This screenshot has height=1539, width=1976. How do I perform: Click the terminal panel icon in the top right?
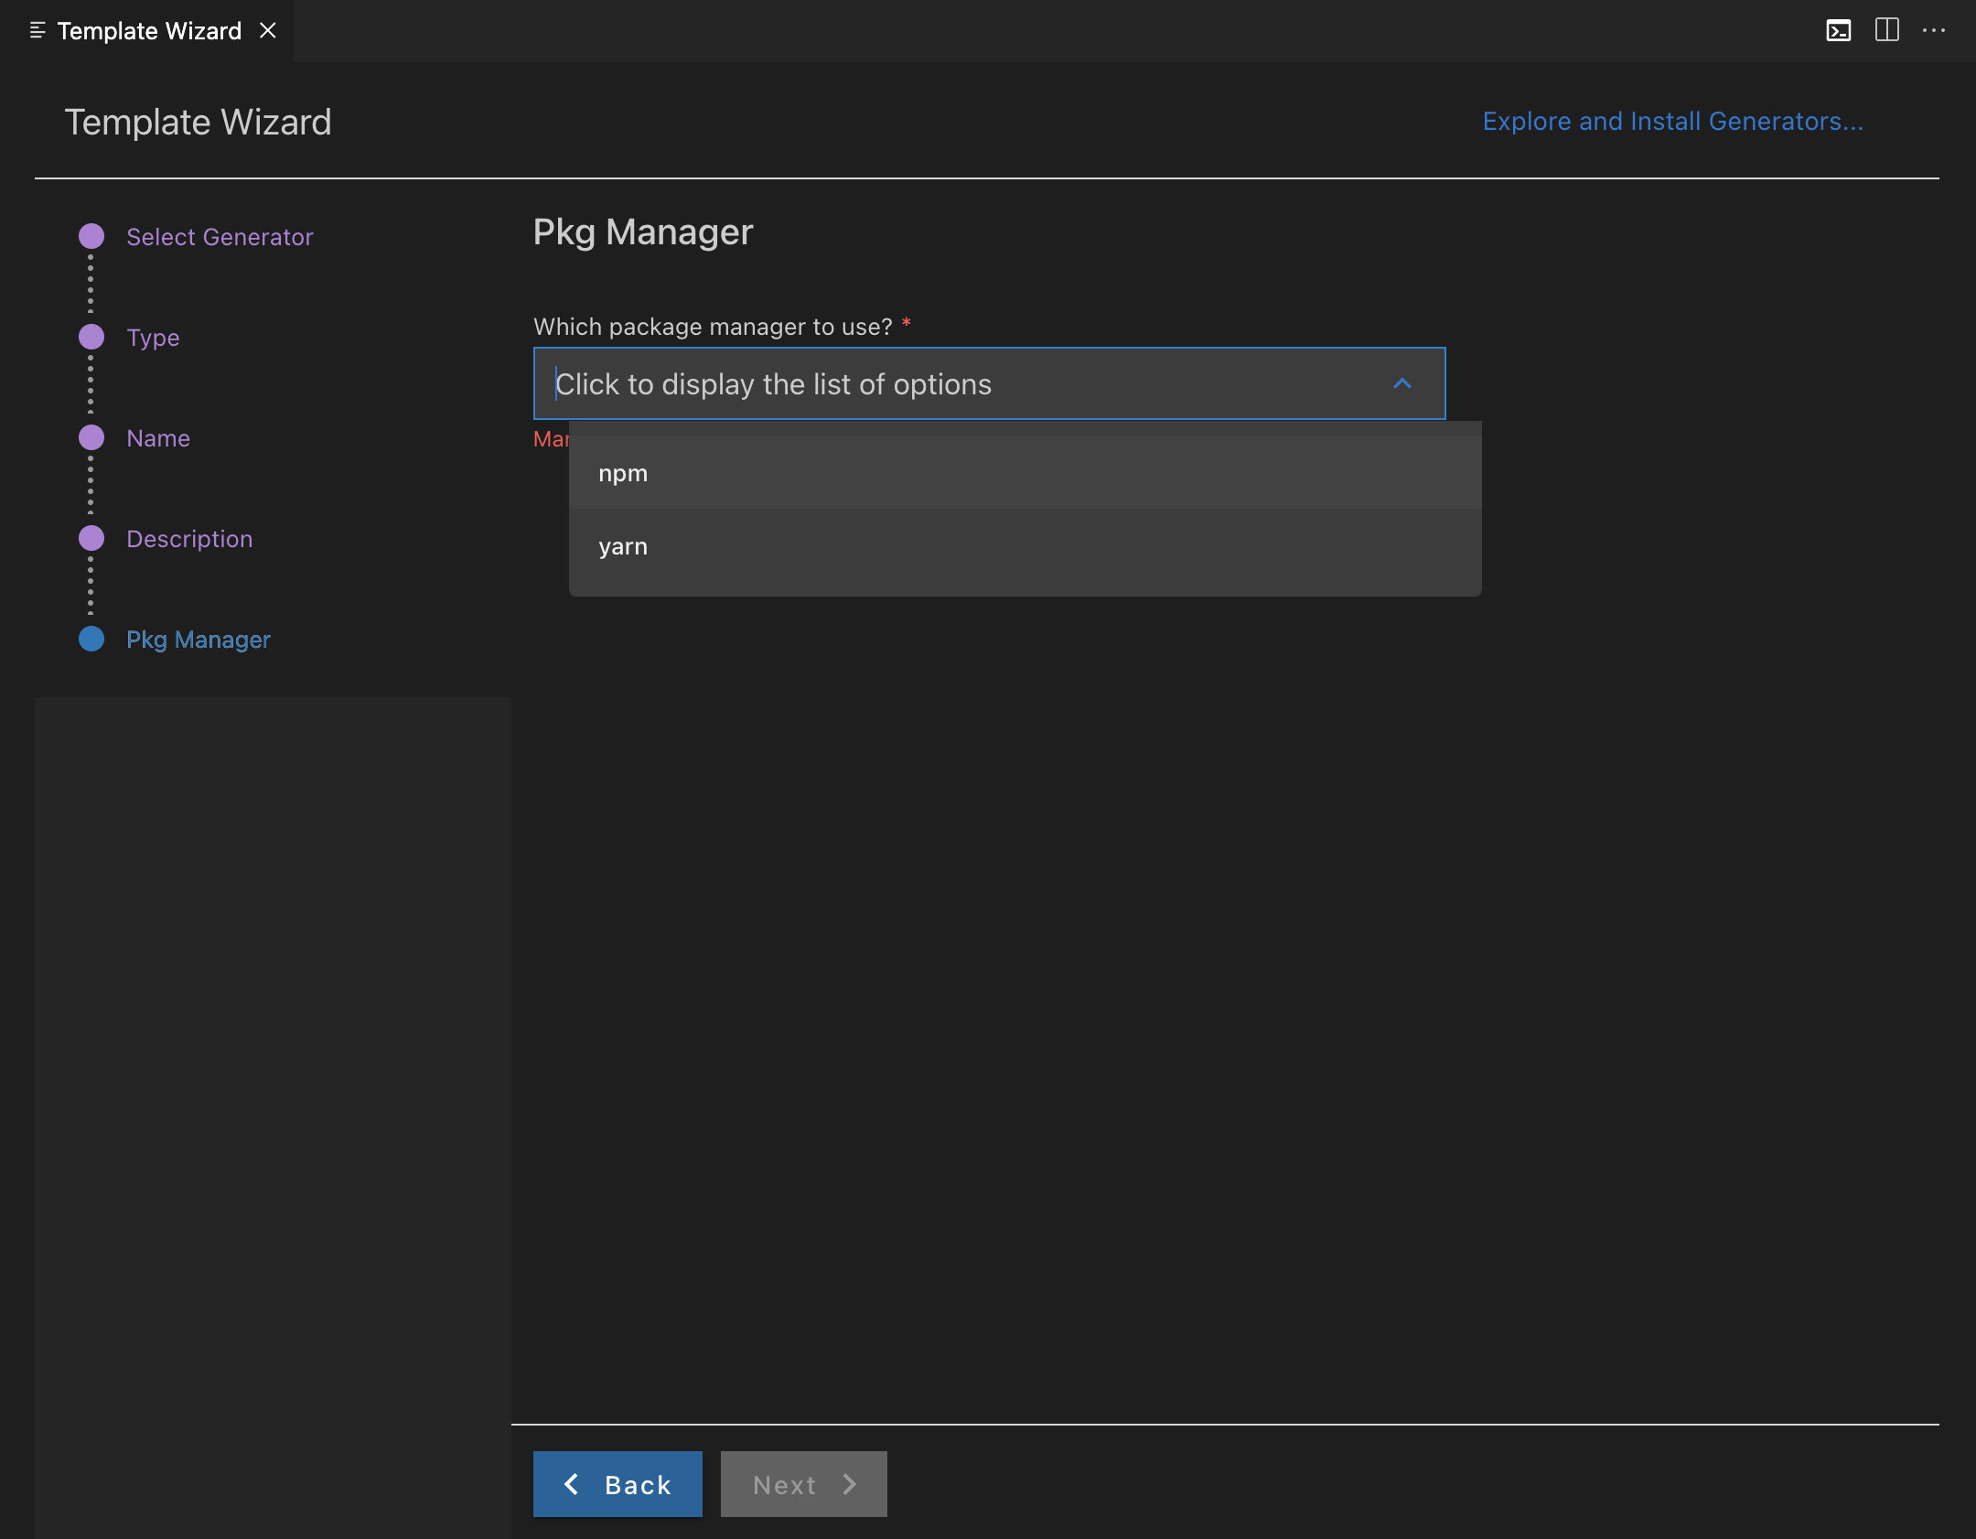[x=1838, y=31]
